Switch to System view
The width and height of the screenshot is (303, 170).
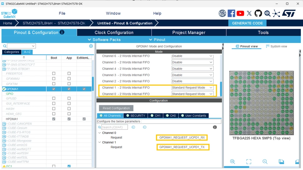click(277, 46)
